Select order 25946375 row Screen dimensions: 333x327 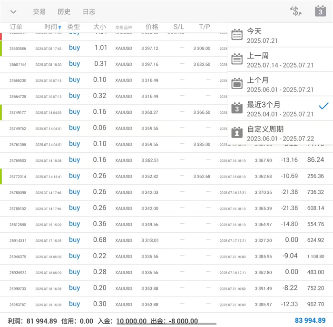pyautogui.click(x=166, y=257)
